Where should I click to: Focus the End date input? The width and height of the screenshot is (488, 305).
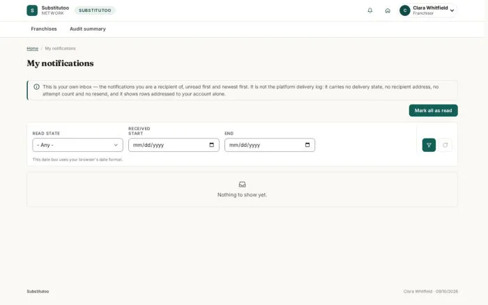point(270,145)
